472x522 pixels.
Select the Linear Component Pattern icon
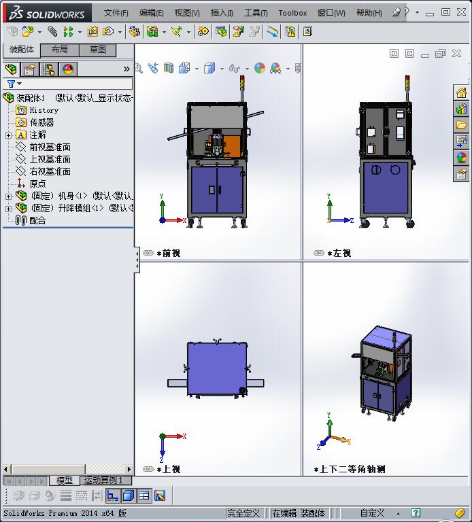click(68, 32)
